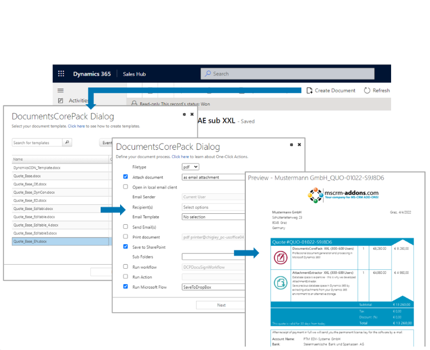Select Quote_Base_Editable.docx template
Screen dimensions: 430x350
(61, 217)
